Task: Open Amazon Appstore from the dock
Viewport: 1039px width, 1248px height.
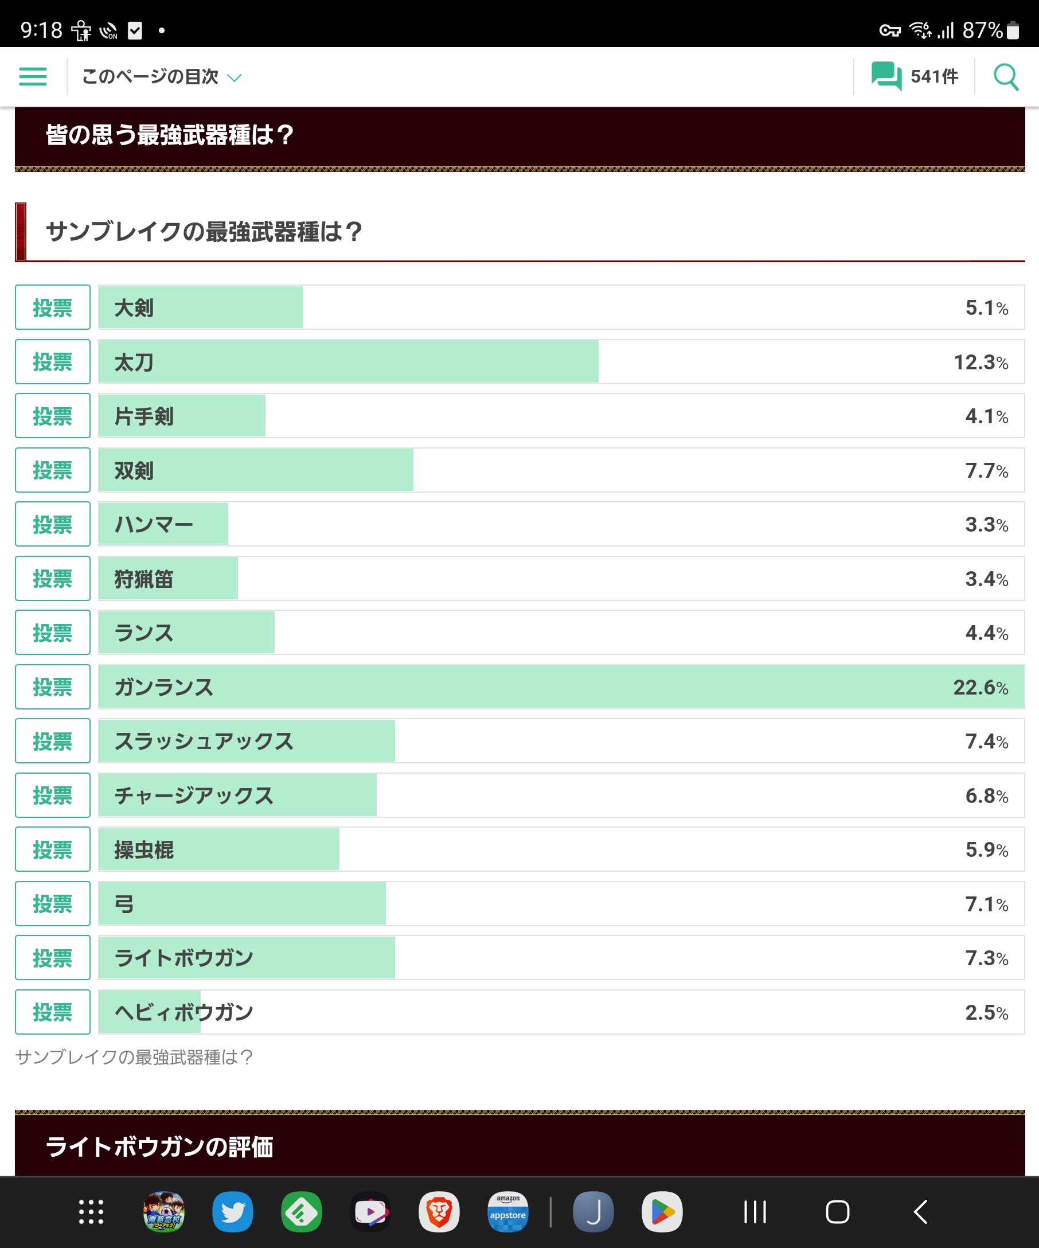Action: (508, 1212)
